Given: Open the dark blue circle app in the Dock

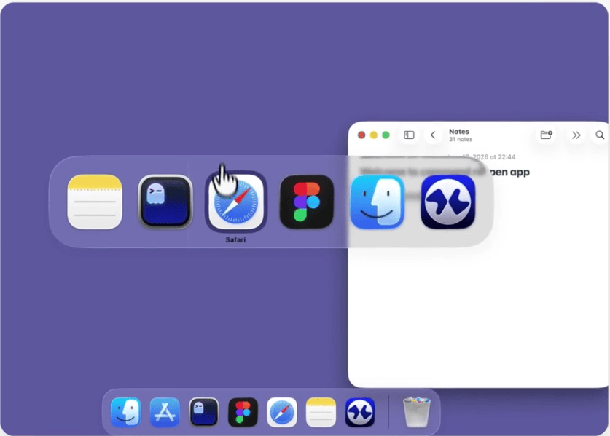Looking at the screenshot, I should click(360, 412).
